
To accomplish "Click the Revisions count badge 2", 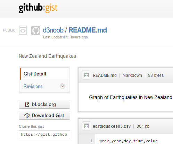I will click(x=63, y=86).
